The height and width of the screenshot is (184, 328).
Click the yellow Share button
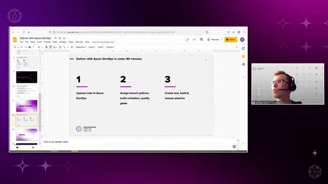click(x=231, y=39)
